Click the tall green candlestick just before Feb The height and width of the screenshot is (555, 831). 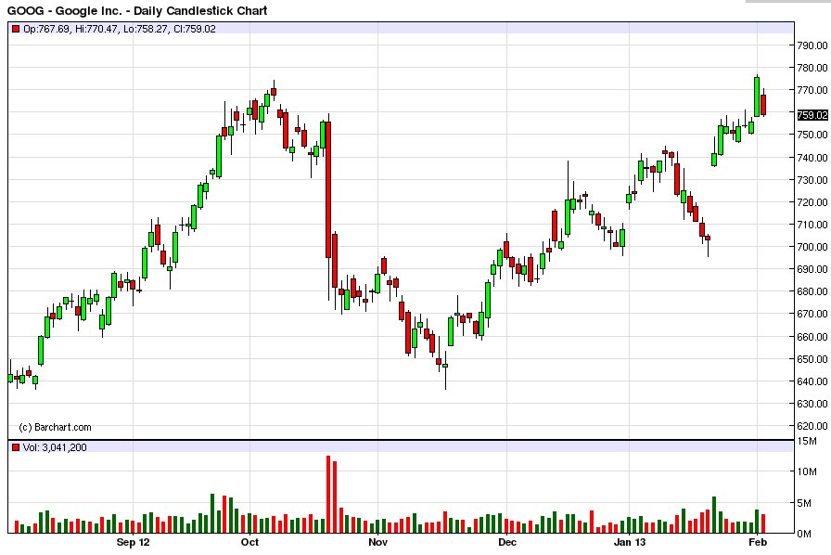coord(757,97)
